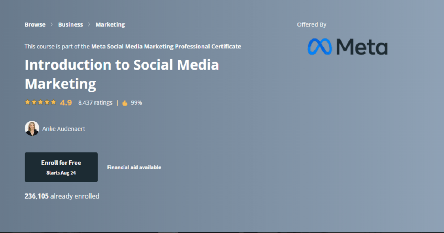
Task: Open the Browse breadcrumb link
Action: 35,25
